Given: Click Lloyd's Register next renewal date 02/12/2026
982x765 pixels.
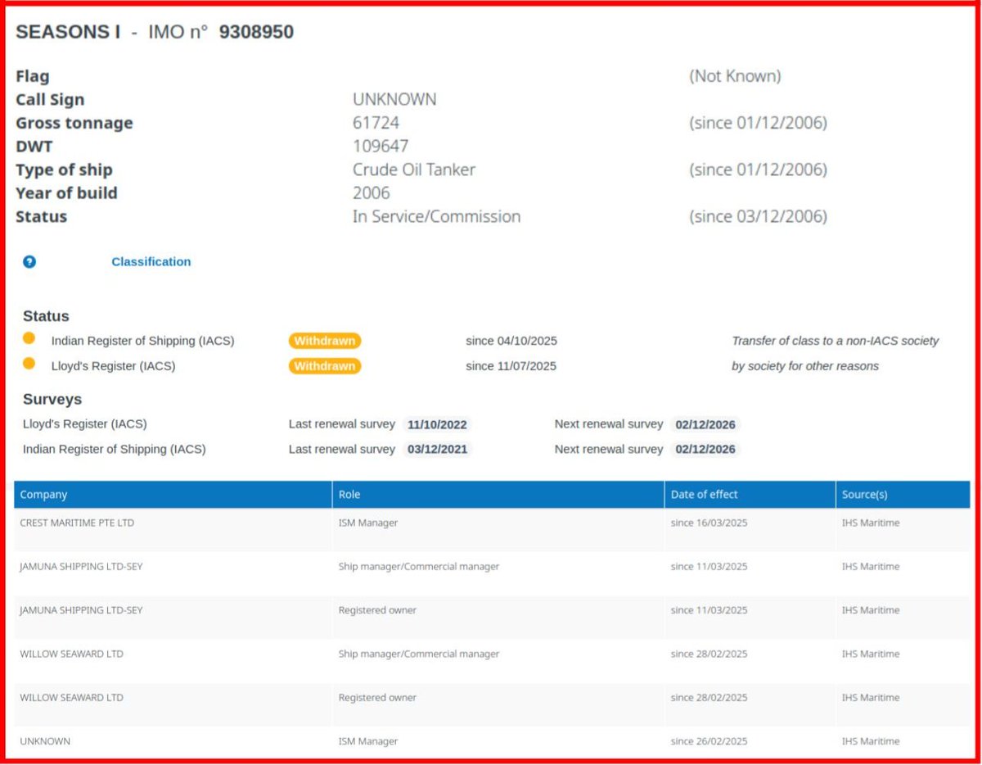Looking at the screenshot, I should (705, 425).
